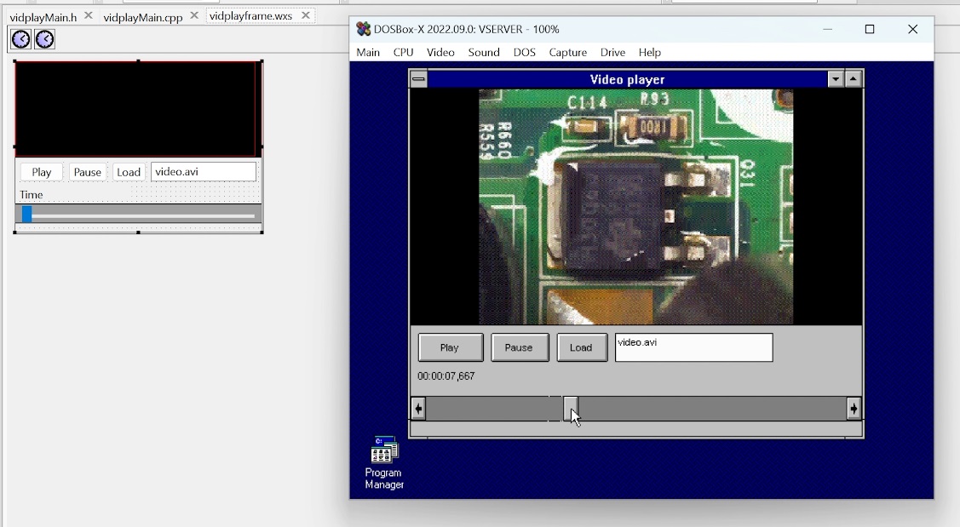
Task: Click Load in the Video player window
Action: pos(582,347)
